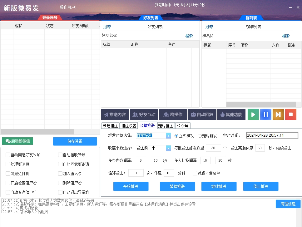This screenshot has width=302, height=227.
Task: Click the 清理信息 button
Action: pos(288,204)
